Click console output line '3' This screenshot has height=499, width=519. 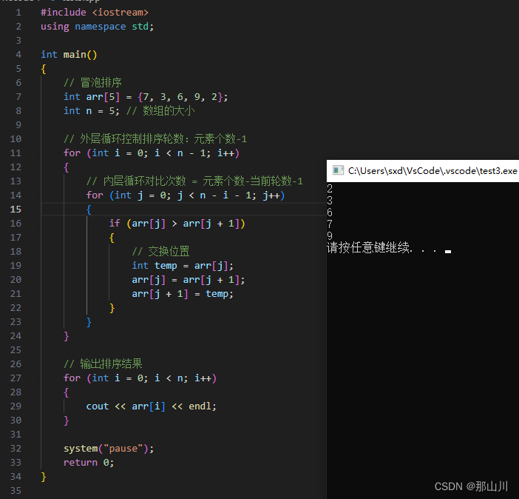point(330,201)
